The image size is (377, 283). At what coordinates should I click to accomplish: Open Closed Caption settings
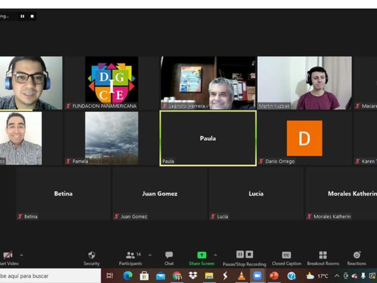[x=287, y=258]
